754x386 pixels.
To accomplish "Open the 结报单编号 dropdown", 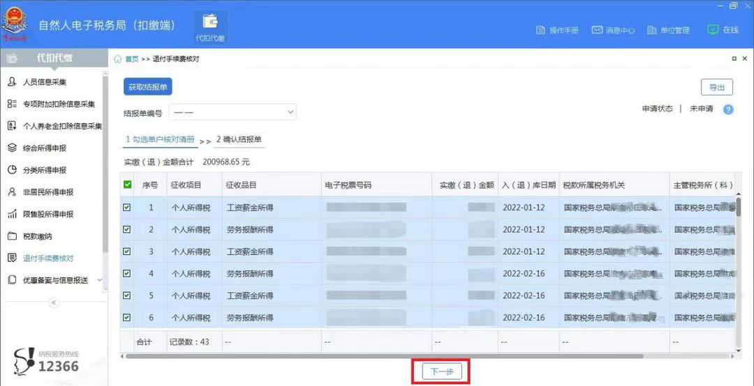I will click(232, 112).
